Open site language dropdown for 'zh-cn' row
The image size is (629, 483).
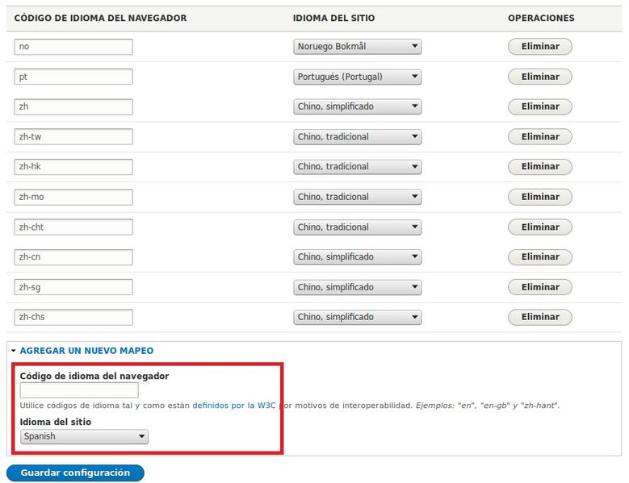click(x=358, y=256)
